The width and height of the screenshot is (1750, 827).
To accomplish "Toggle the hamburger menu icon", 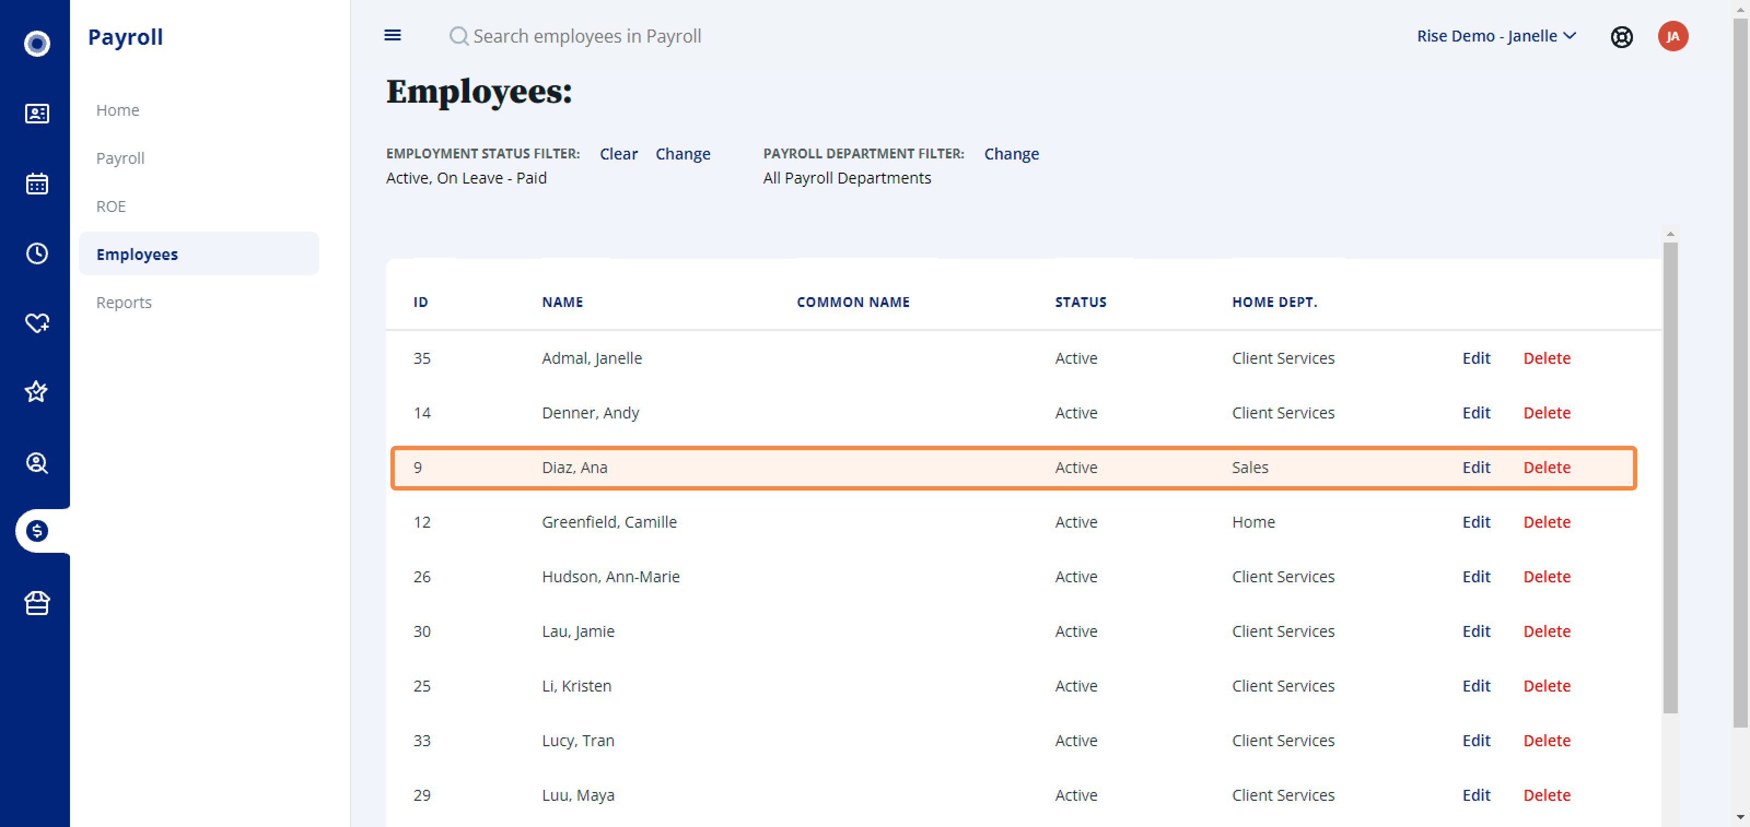I will (x=393, y=36).
